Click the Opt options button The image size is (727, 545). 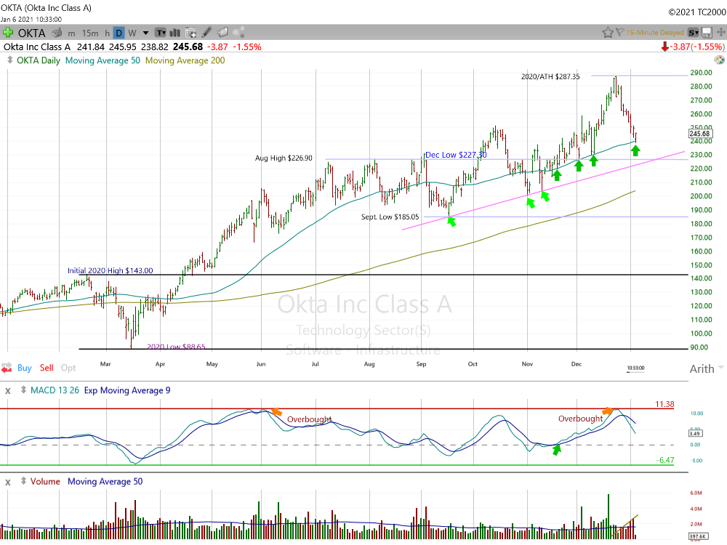(x=68, y=368)
